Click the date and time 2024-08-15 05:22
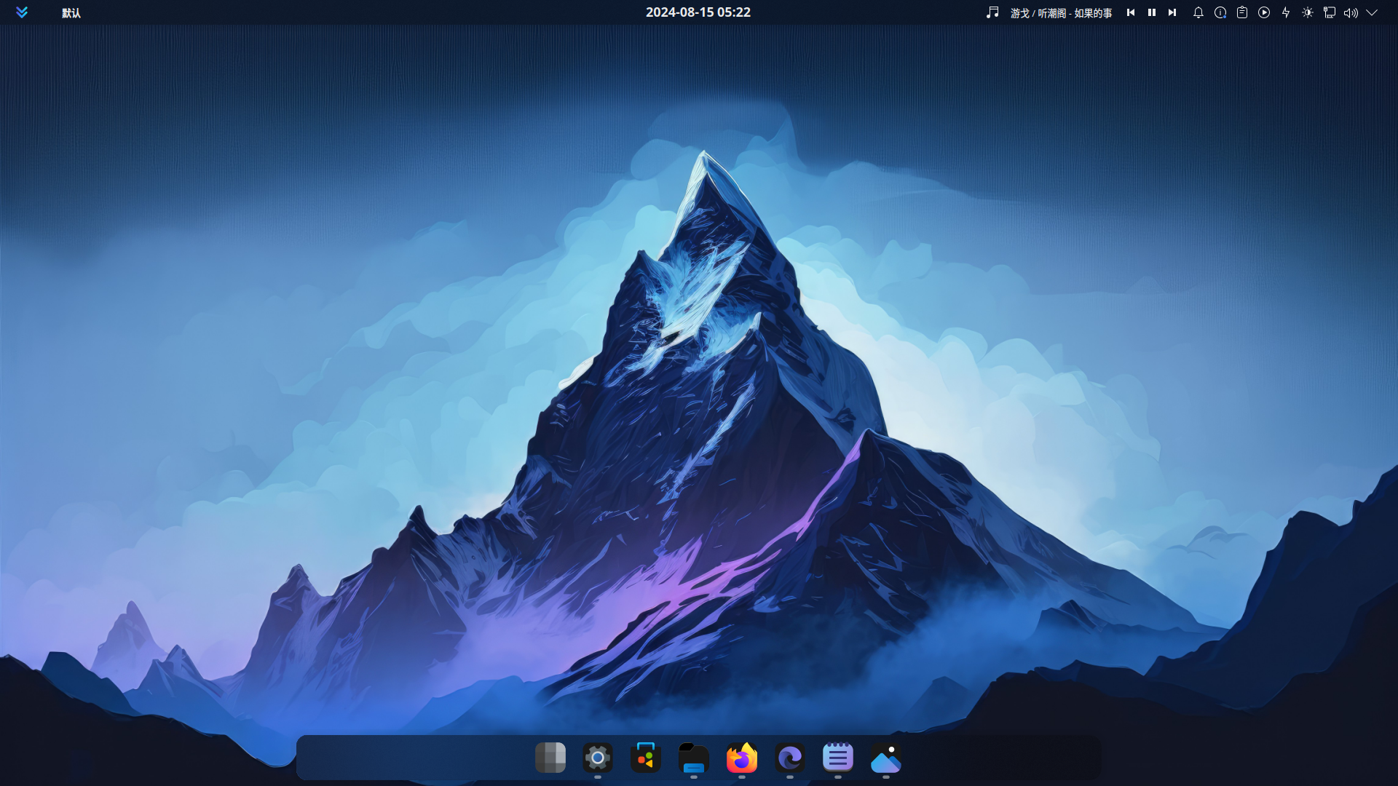 698,12
